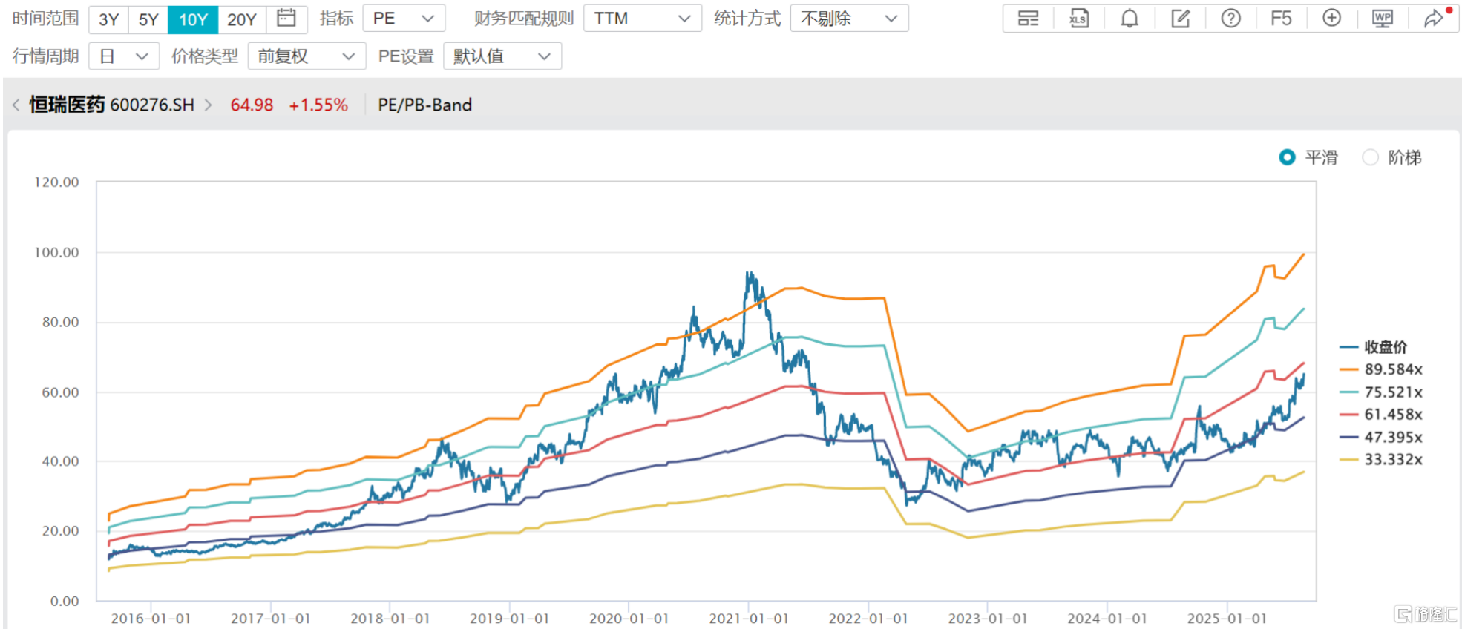1462x629 pixels.
Task: Click the 2023-01-01 axis label
Action: coord(988,619)
